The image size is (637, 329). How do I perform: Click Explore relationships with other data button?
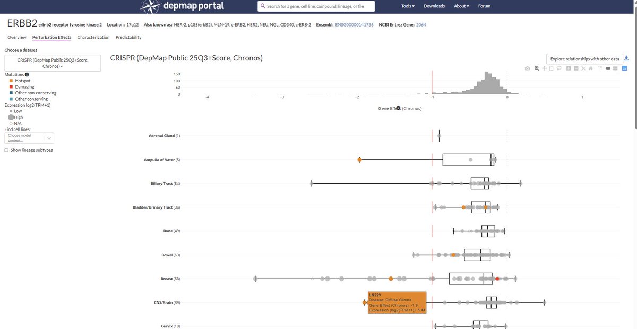click(x=584, y=59)
